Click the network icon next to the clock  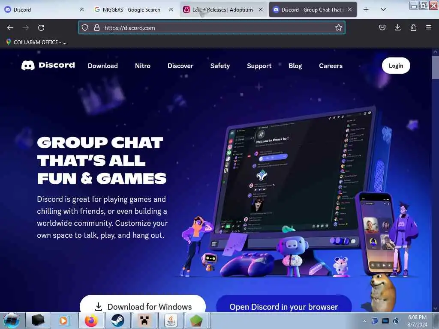click(x=396, y=321)
